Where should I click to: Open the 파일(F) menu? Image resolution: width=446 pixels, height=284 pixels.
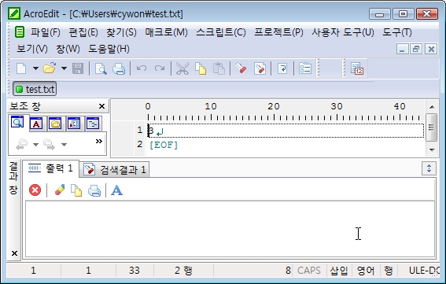click(46, 32)
